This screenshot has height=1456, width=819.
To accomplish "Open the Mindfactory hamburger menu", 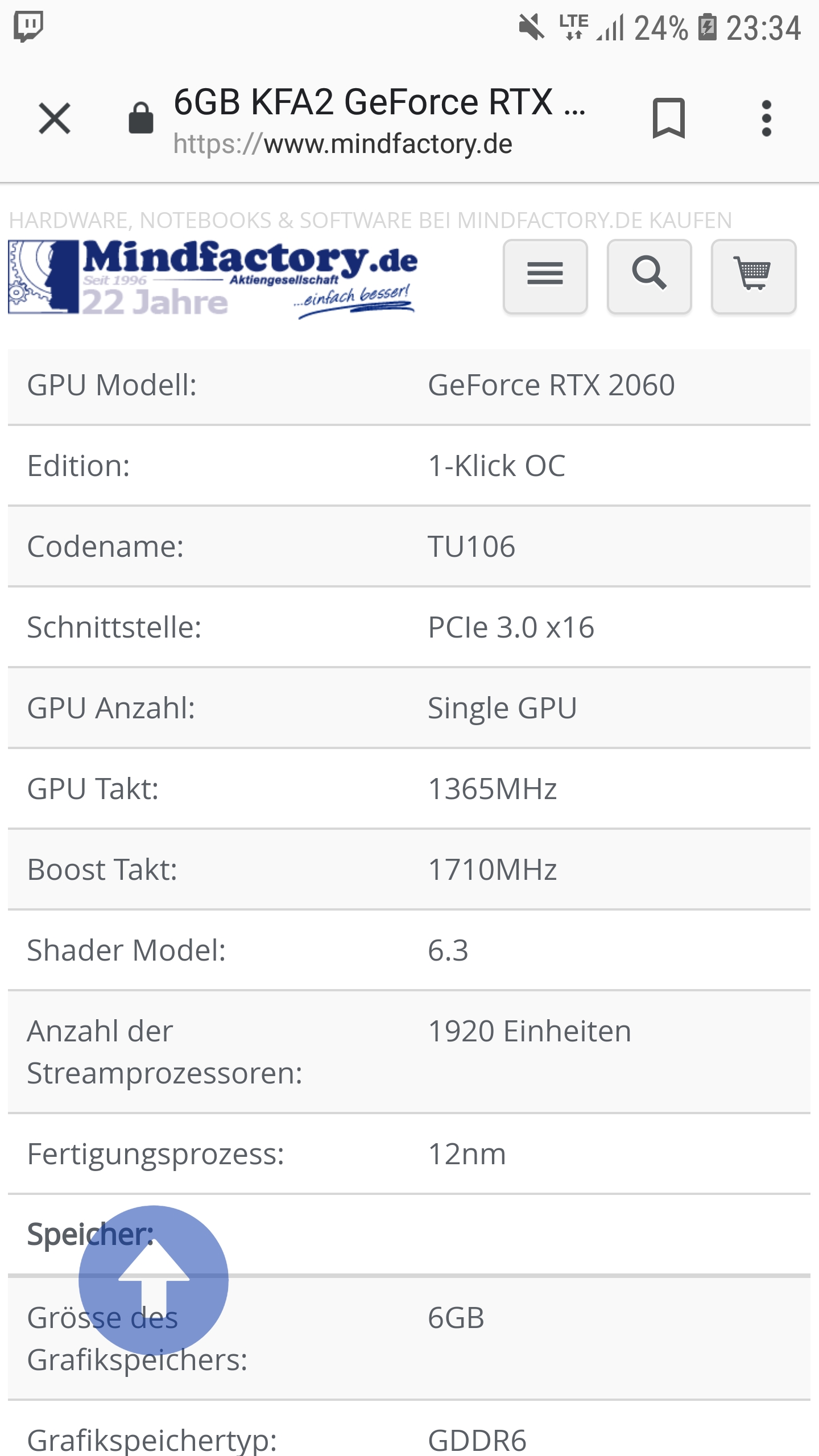I will tap(544, 275).
